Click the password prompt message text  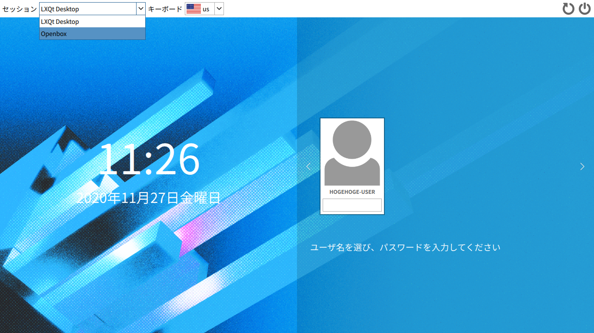405,248
